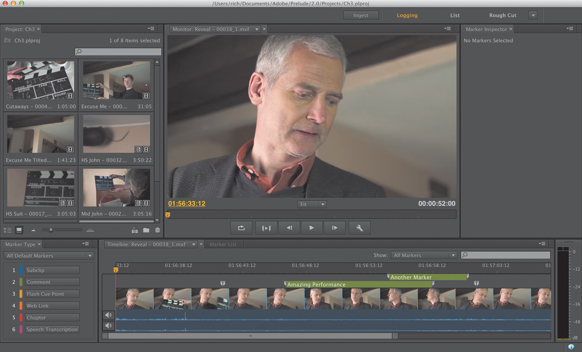Viewport: 582px width, 352px height.
Task: Click the marker badge on HS John clip
Action: [138, 150]
